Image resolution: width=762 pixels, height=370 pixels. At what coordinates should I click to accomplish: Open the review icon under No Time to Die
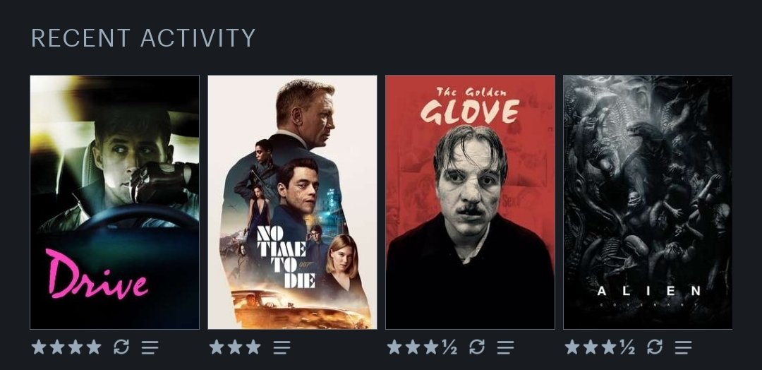pos(282,347)
